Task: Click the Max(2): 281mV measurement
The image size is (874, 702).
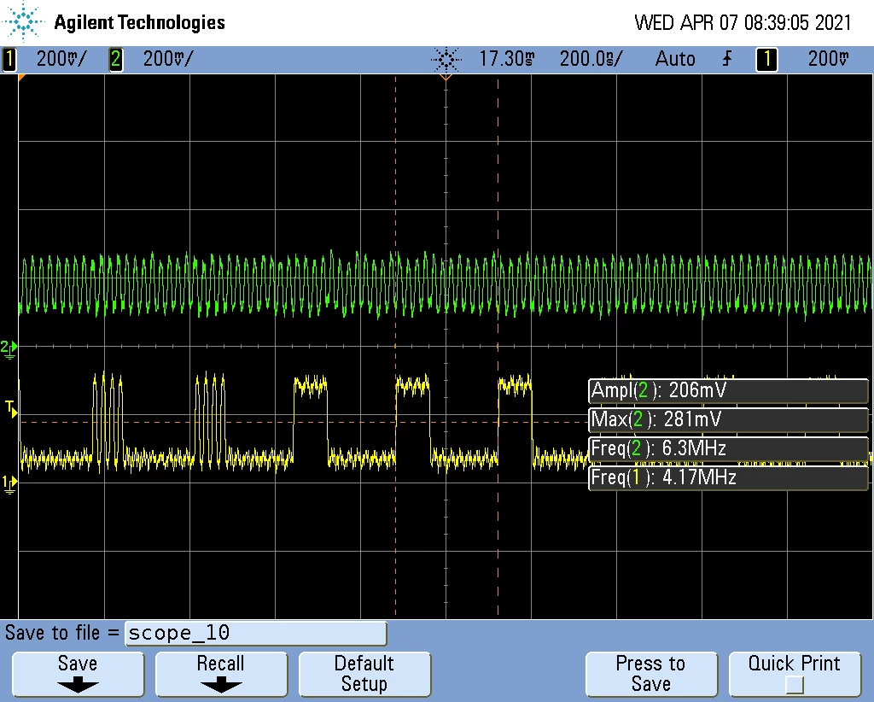Action: click(728, 420)
